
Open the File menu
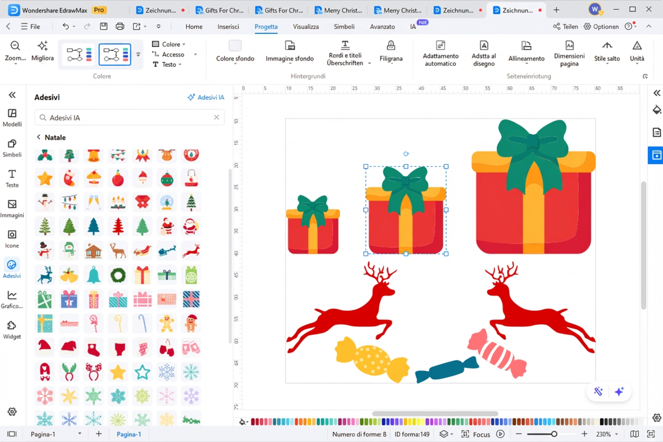32,26
